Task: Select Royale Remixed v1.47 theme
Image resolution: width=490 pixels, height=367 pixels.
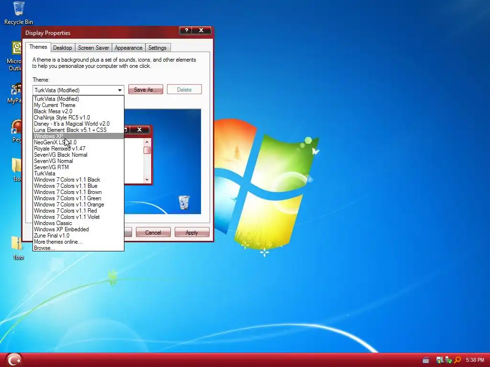Action: (x=78, y=149)
